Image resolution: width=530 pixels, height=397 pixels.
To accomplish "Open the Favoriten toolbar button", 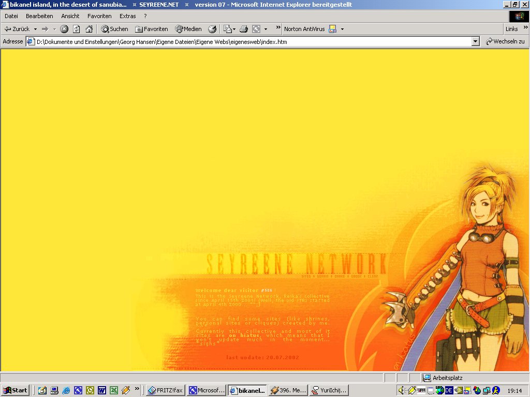I will click(x=152, y=29).
